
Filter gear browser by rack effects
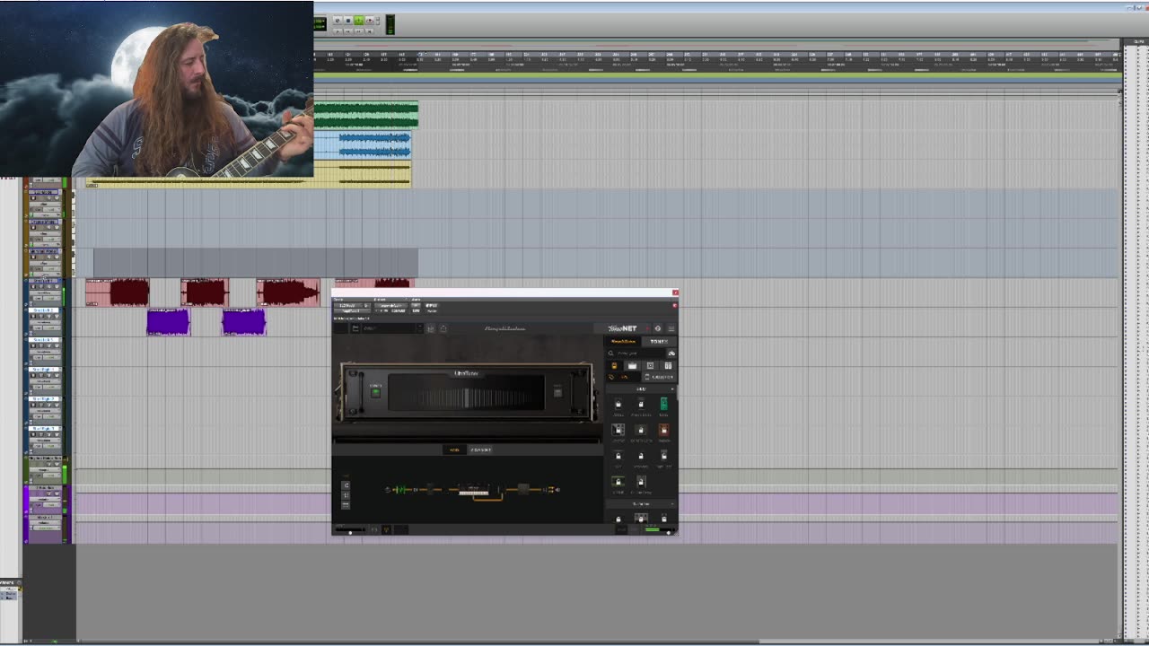[x=667, y=365]
